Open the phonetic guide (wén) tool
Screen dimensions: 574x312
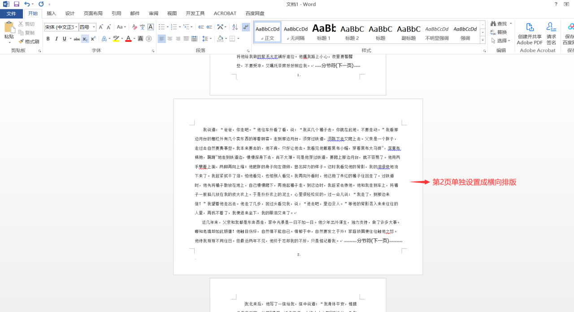(x=143, y=27)
